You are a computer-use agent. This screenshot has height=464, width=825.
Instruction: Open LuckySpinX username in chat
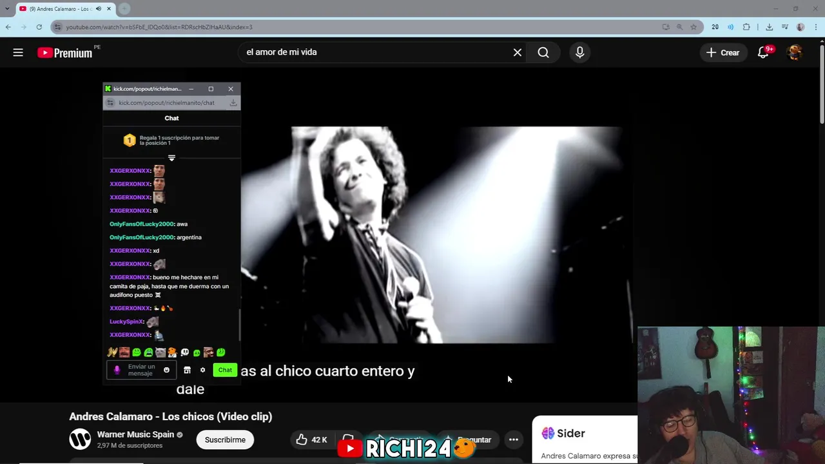[126, 322]
